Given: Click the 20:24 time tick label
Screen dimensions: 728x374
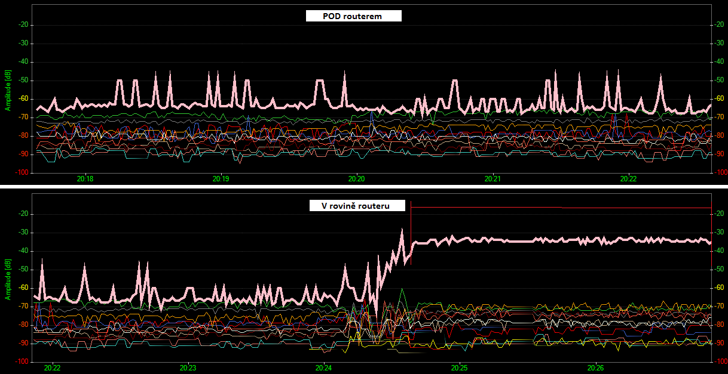Looking at the screenshot, I should tap(323, 368).
